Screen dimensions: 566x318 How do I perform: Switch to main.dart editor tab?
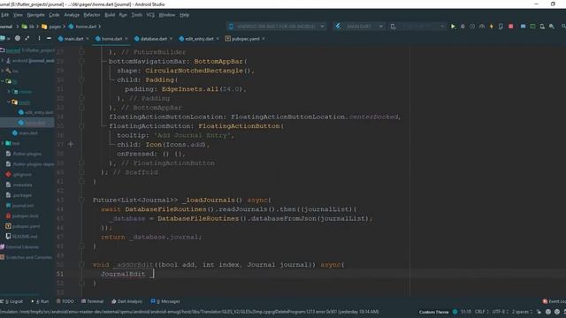73,39
